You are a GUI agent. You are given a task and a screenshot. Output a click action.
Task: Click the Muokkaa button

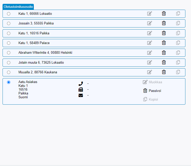pyautogui.click(x=152, y=82)
